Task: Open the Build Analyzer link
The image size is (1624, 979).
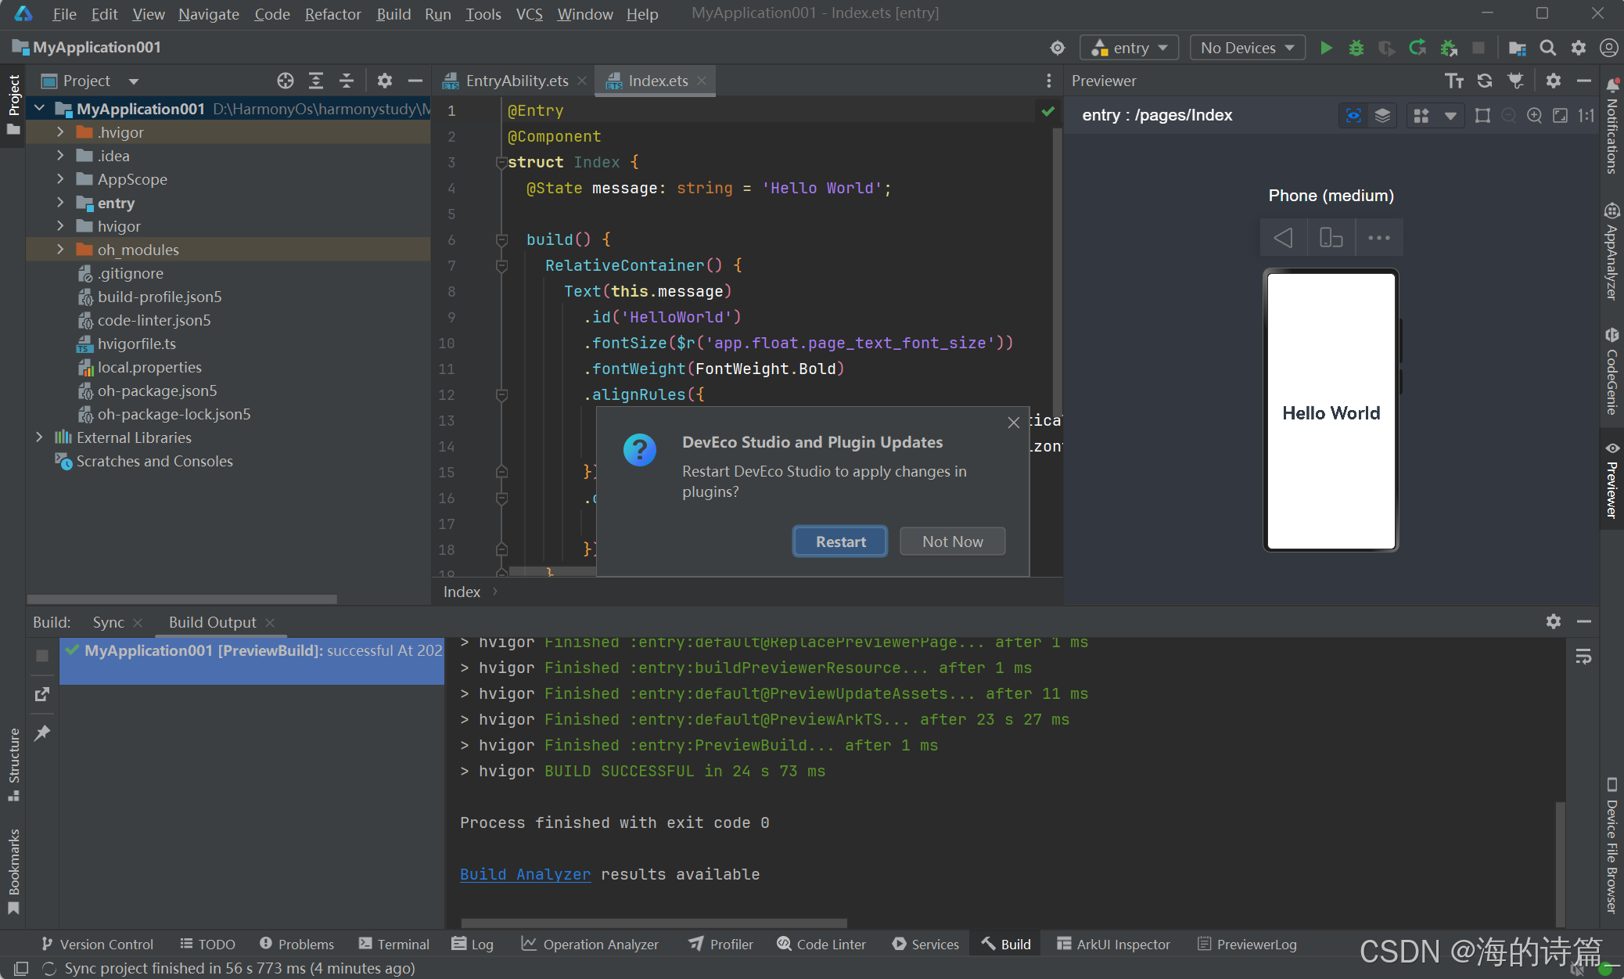Action: [x=525, y=874]
